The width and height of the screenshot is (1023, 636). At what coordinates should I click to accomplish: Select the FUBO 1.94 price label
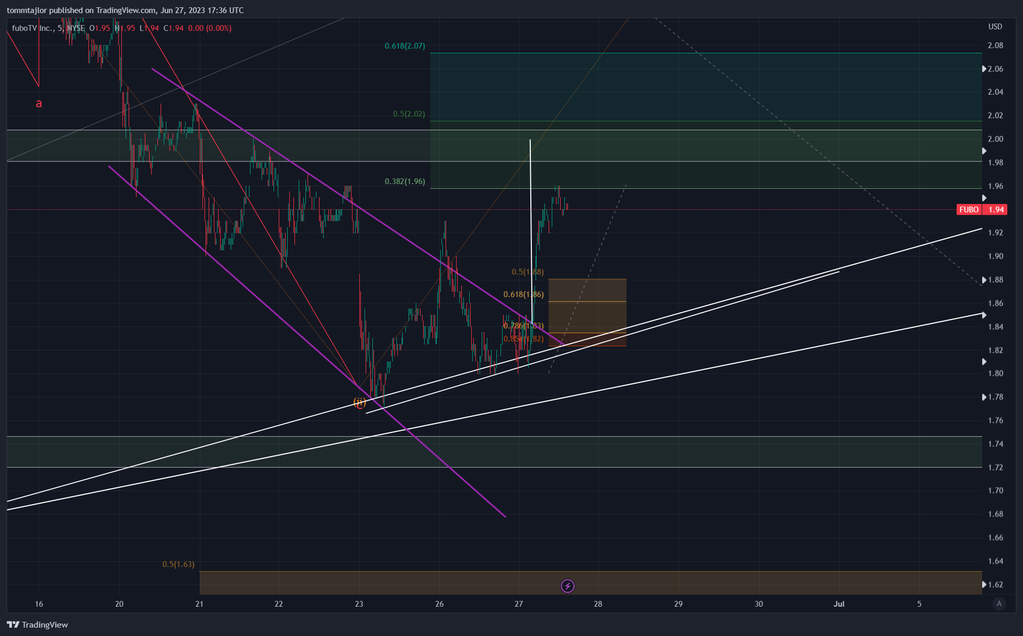click(x=982, y=209)
